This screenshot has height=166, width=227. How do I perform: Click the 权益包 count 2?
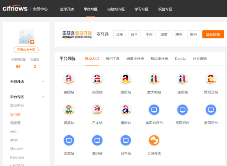pyautogui.click(x=35, y=66)
